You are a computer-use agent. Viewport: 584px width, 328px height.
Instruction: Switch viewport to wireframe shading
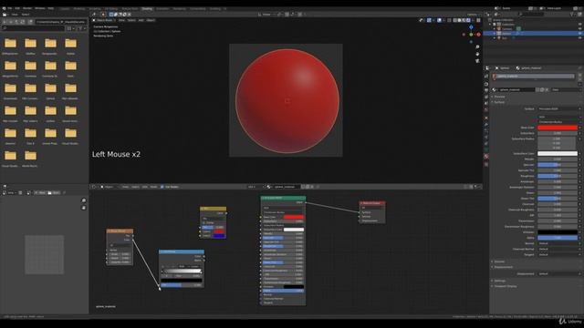(x=454, y=20)
